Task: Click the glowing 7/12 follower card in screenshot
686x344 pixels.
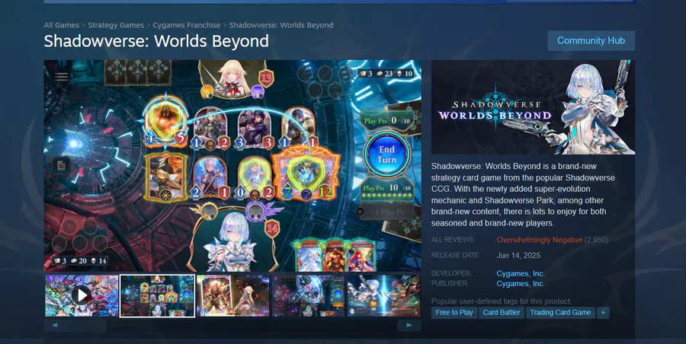Action: click(x=306, y=176)
